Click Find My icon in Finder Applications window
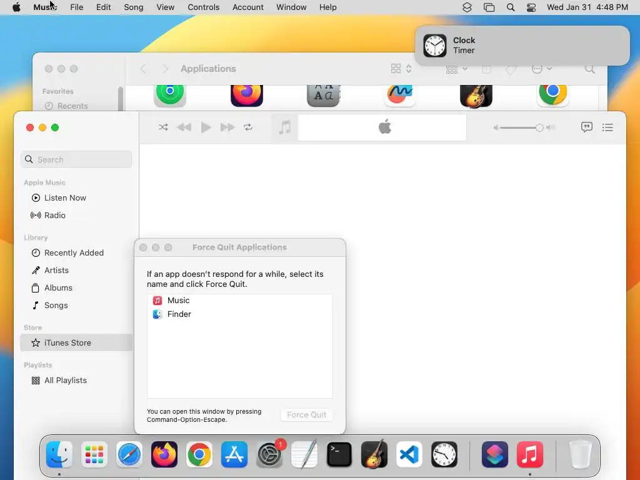Image resolution: width=640 pixels, height=480 pixels. click(170, 96)
